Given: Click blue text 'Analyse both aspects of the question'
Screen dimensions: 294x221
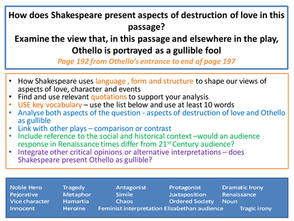Looking at the screenshot, I should pos(79,113).
